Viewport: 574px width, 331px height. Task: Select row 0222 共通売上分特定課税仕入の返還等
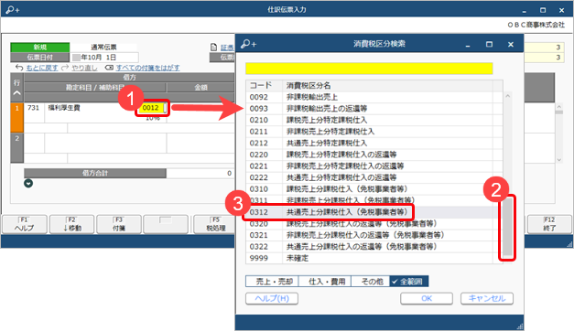pos(369,177)
